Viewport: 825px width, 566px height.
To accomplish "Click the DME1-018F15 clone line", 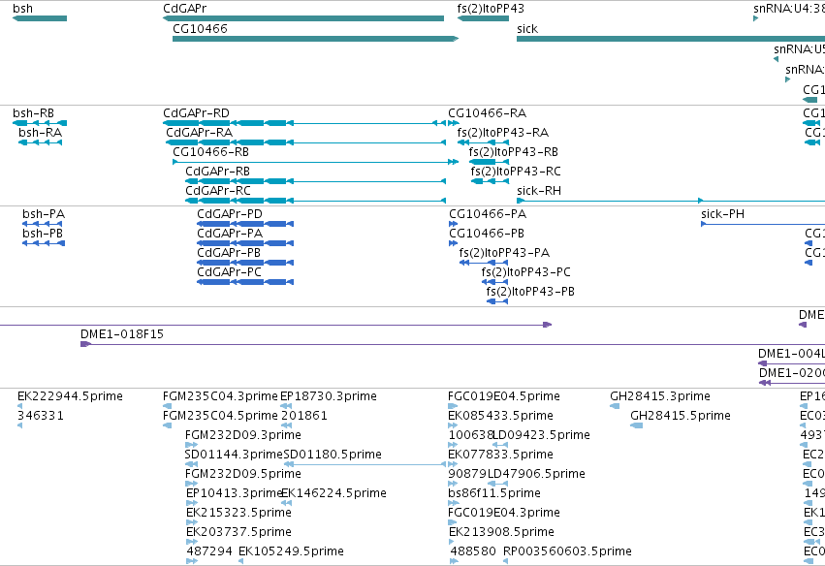I will tap(453, 345).
